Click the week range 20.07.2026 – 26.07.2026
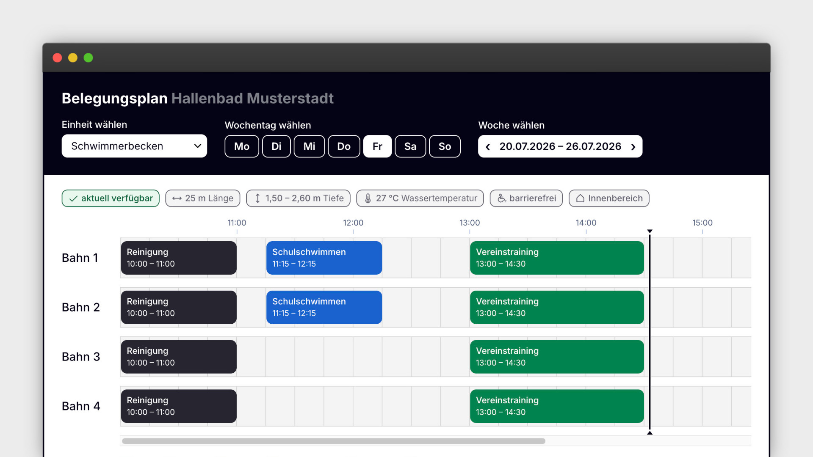 click(560, 146)
